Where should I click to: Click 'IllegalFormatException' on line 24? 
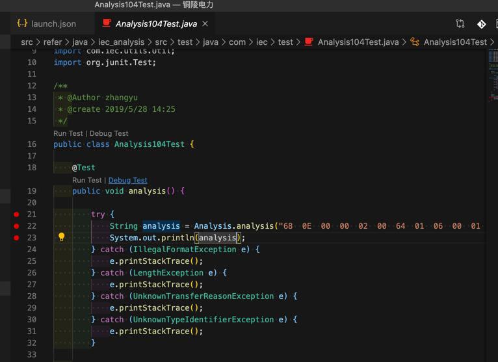point(185,250)
